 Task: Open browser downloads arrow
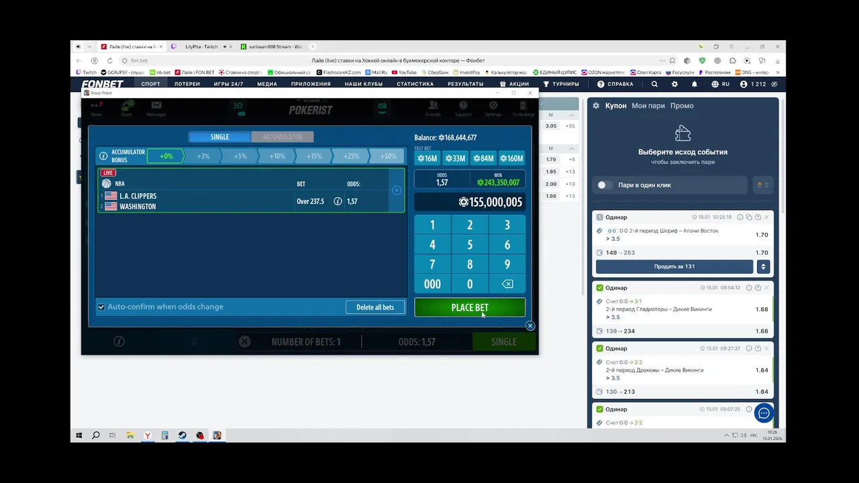tap(777, 60)
